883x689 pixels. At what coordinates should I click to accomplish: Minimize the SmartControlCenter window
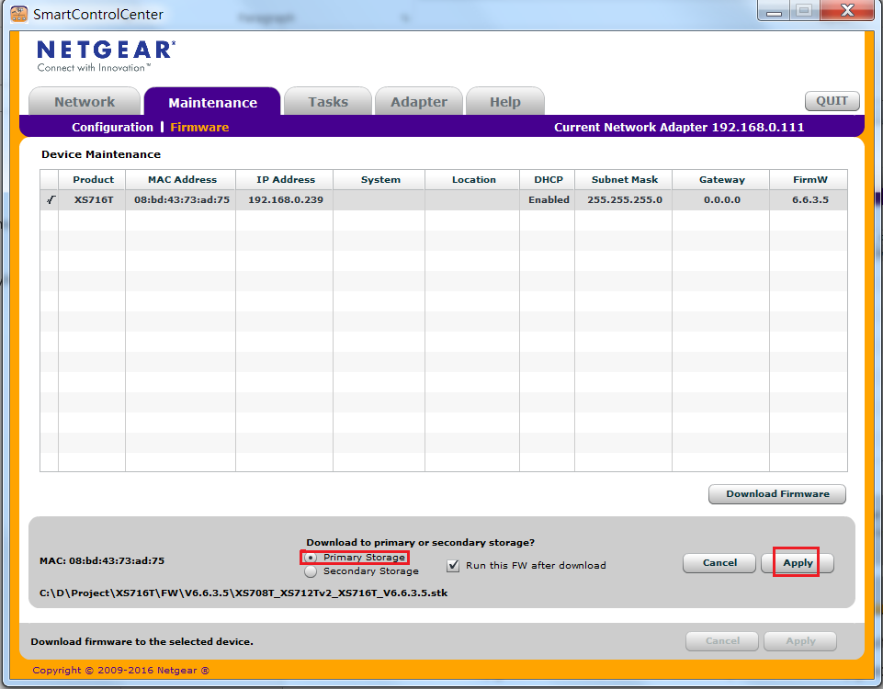pyautogui.click(x=774, y=11)
